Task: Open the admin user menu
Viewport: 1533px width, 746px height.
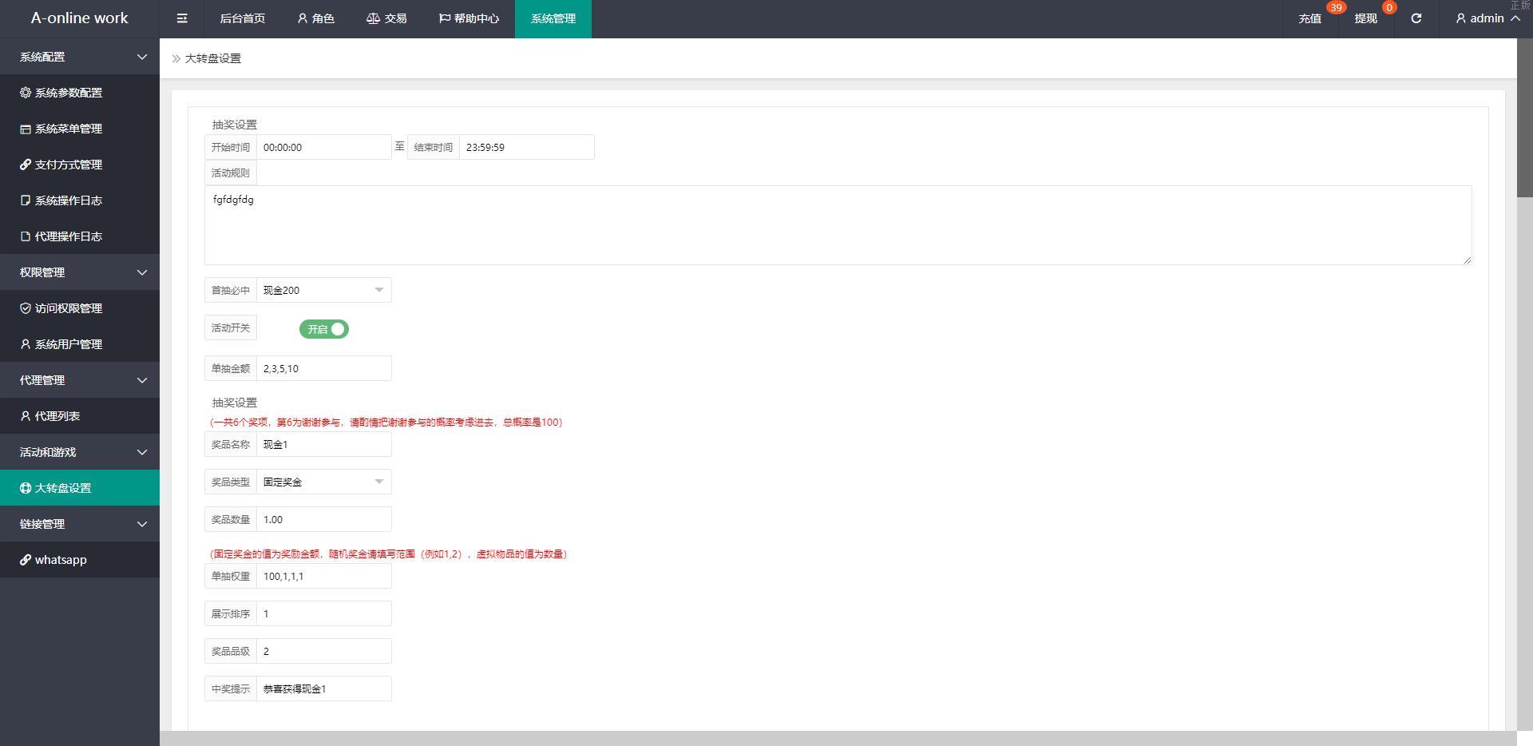Action: (x=1487, y=18)
